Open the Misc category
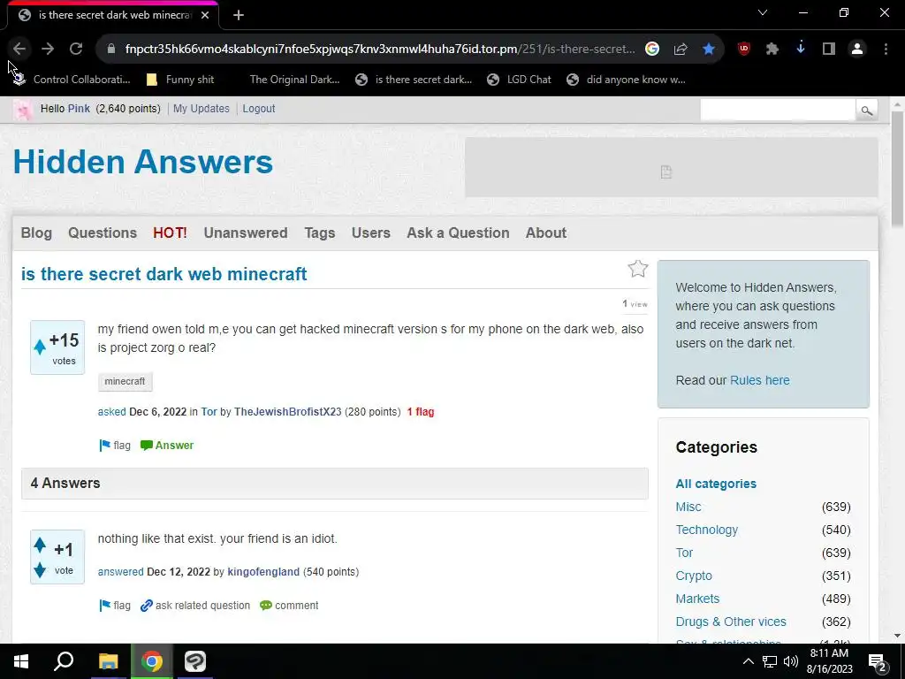Viewport: 905px width, 679px height. click(688, 507)
